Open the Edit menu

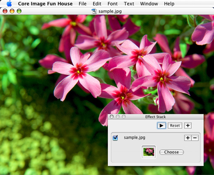97,3
